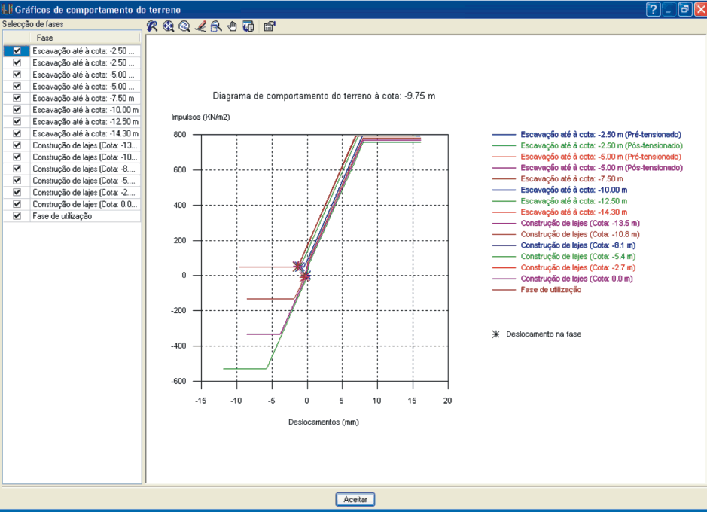The width and height of the screenshot is (707, 512).
Task: Toggle 'Escavação até à cota: -7.50 m' checkbox
Action: tap(17, 98)
